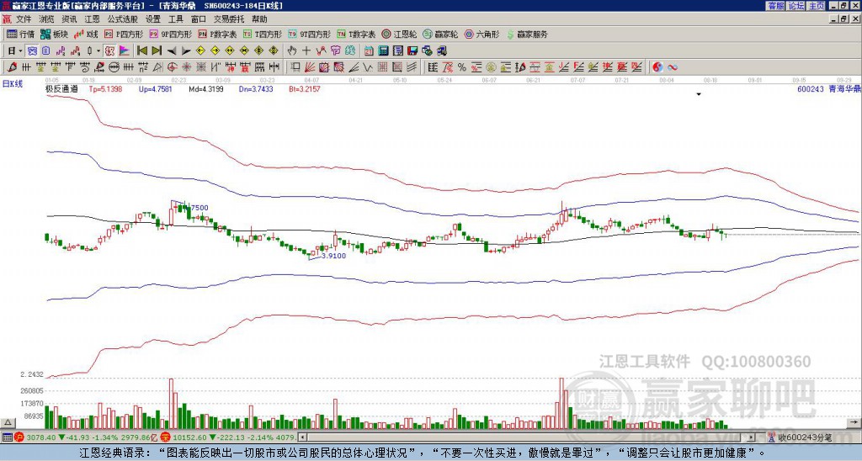
Task: Open the 窗口 menu
Action: pos(199,19)
